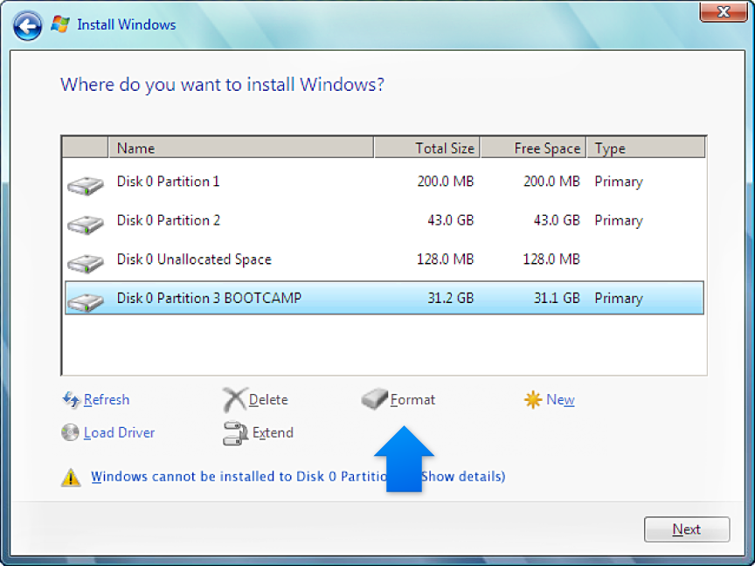Click the New starburst icon
Viewport: 755px width, 566px height.
(533, 399)
